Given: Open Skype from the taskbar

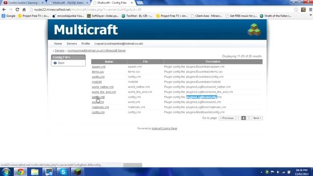Looking at the screenshot, I should click(x=63, y=172).
